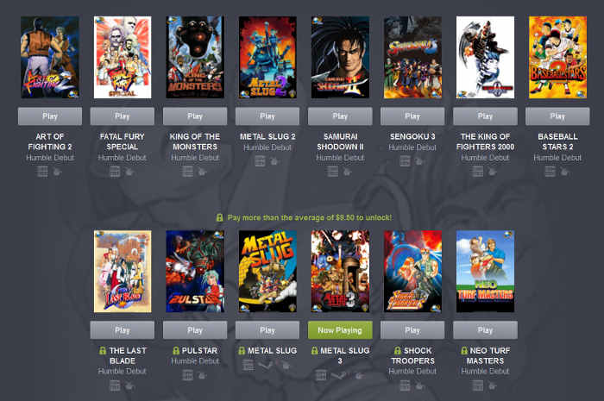Click the browser icon under The Last Blade
The width and height of the screenshot is (604, 401).
point(115,385)
